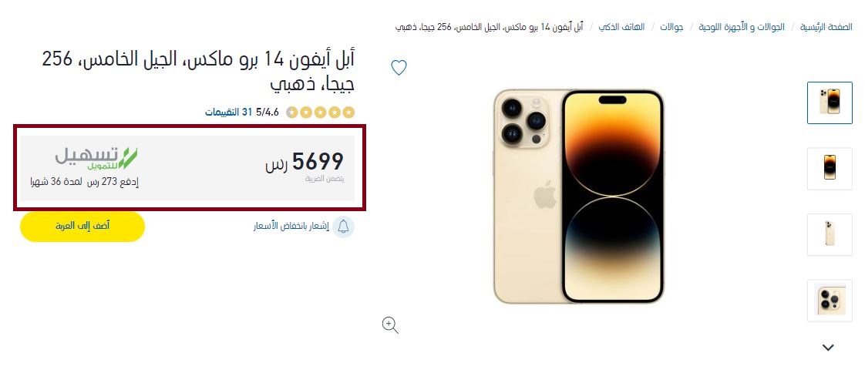
Task: Click the main iPhone product image
Action: 578,197
